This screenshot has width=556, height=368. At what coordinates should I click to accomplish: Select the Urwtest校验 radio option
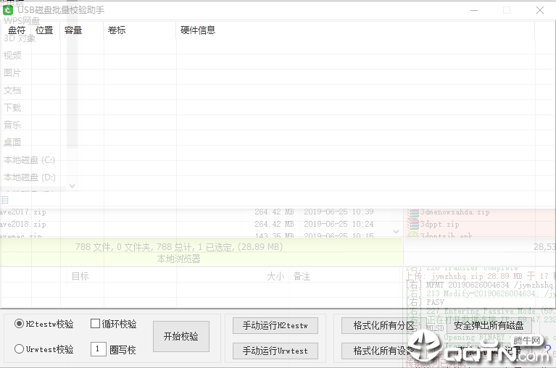click(44, 349)
